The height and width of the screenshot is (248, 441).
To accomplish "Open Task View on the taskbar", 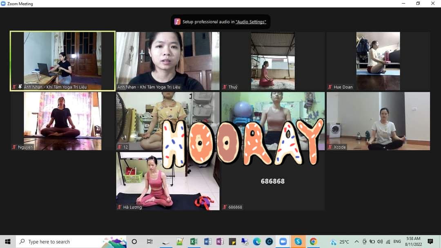I will pyautogui.click(x=149, y=241).
